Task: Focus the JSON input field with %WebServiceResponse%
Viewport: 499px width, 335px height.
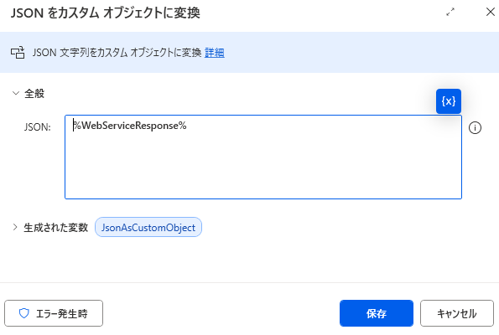Action: 263,157
